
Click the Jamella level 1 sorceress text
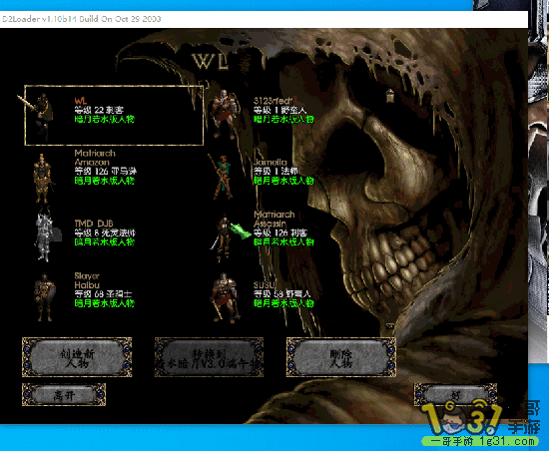coord(275,171)
